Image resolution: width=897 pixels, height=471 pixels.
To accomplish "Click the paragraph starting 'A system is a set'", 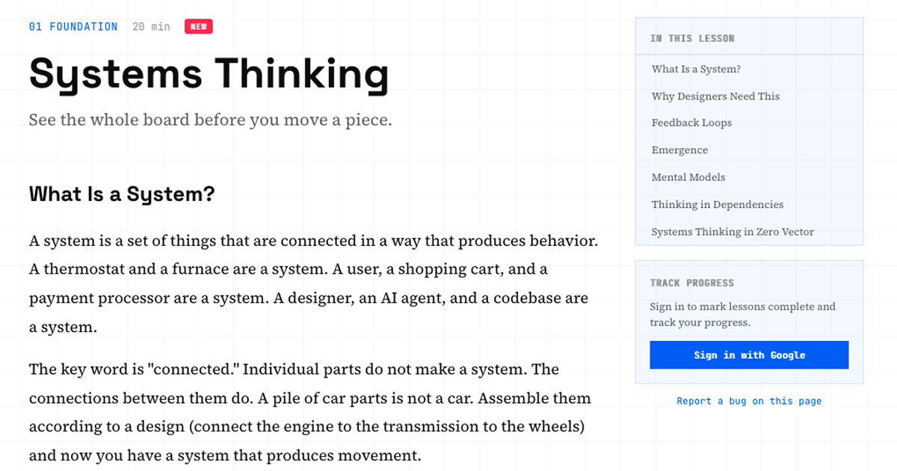I will pyautogui.click(x=313, y=284).
